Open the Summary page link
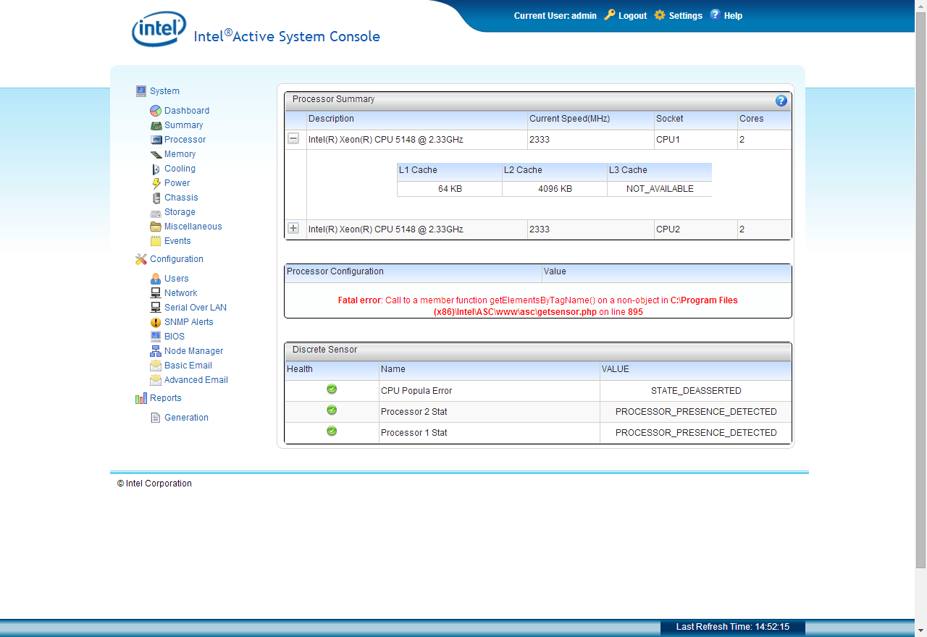The image size is (927, 637). pyautogui.click(x=184, y=125)
